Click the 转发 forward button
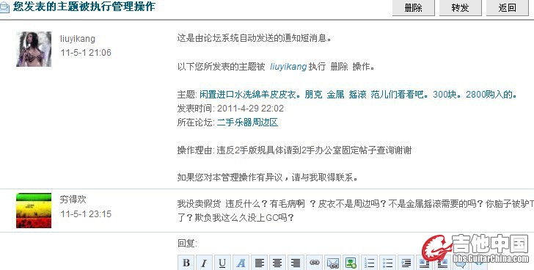Viewport: 534px width, 270px height. (460, 7)
